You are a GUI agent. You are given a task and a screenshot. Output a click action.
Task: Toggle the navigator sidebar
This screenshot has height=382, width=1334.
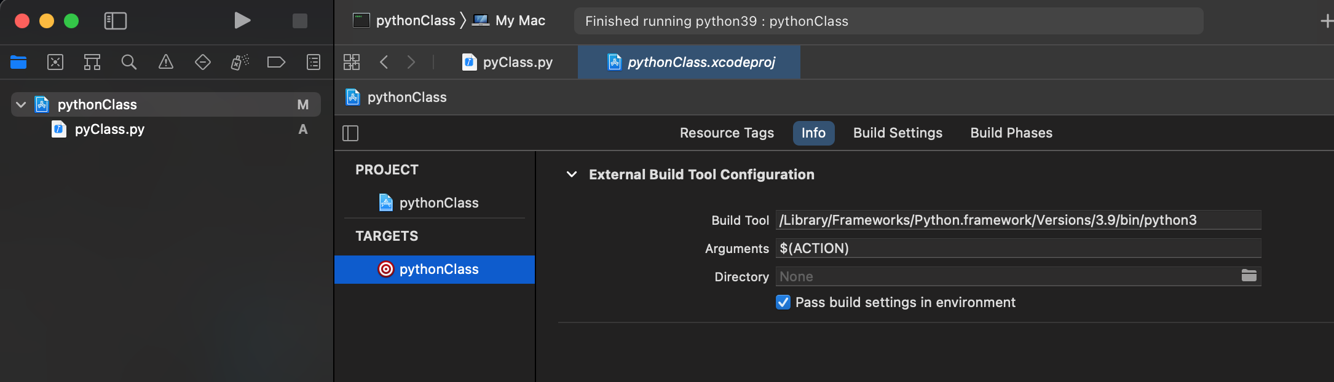click(x=116, y=21)
